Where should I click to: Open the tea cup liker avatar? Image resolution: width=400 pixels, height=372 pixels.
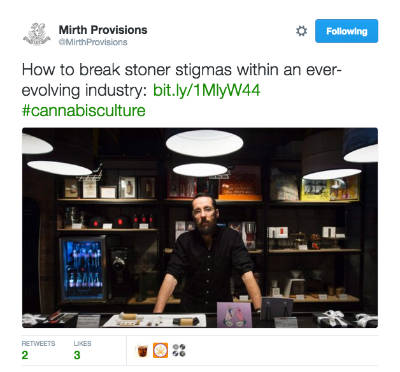[x=142, y=350]
